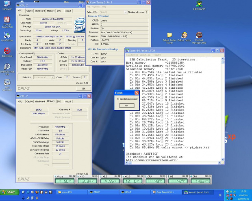The image size is (252, 201).
Task: Click the VID 1.3500v field in Core Temp
Action: (124, 44)
